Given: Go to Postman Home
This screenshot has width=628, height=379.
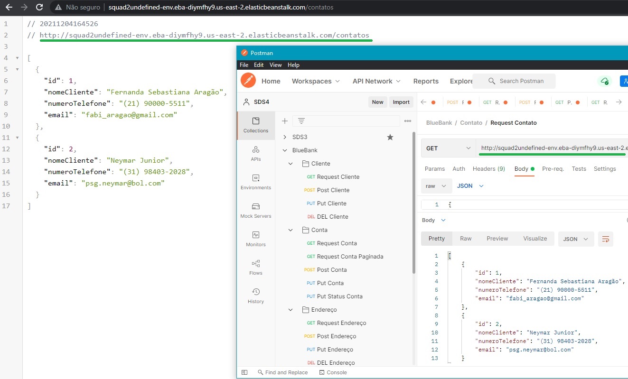Looking at the screenshot, I should coord(271,81).
